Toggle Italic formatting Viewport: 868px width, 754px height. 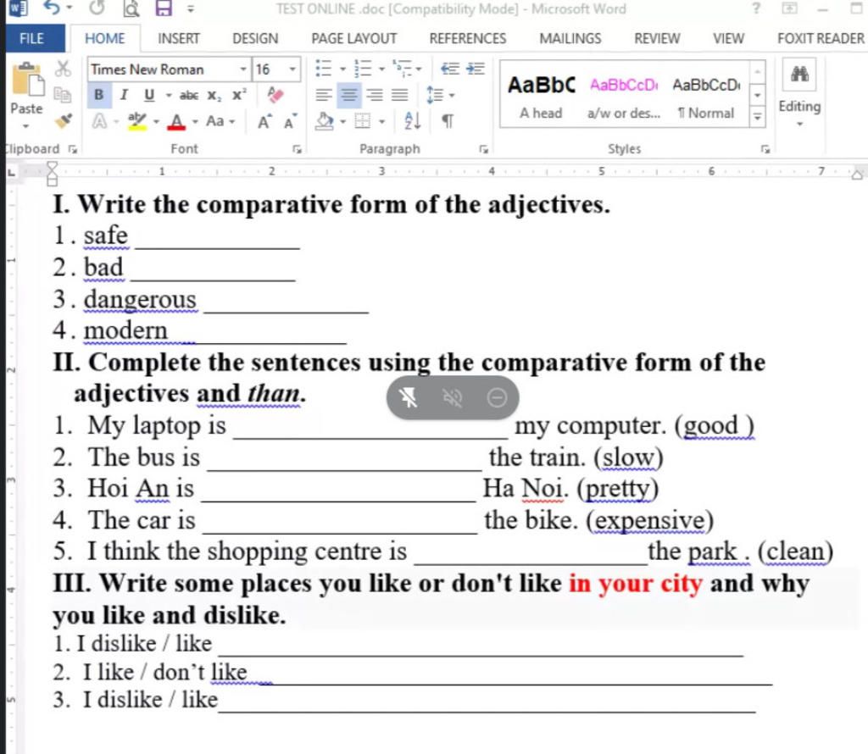(124, 95)
